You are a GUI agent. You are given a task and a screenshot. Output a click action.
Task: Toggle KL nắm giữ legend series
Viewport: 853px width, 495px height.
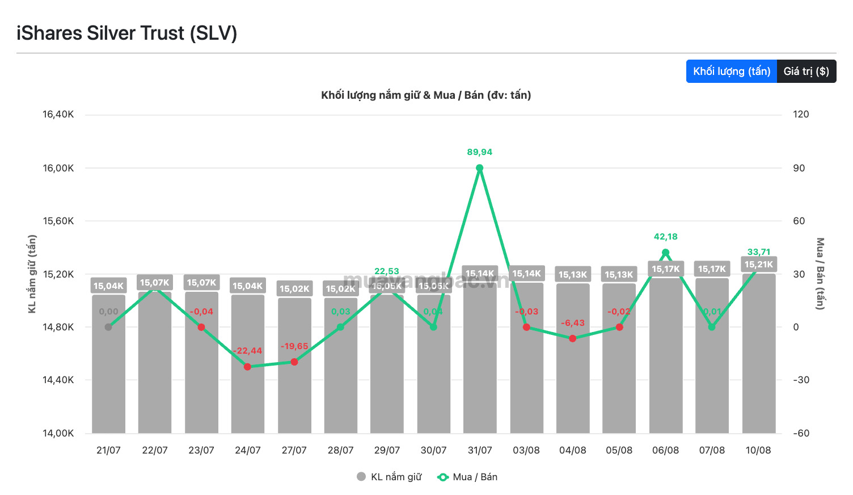389,477
